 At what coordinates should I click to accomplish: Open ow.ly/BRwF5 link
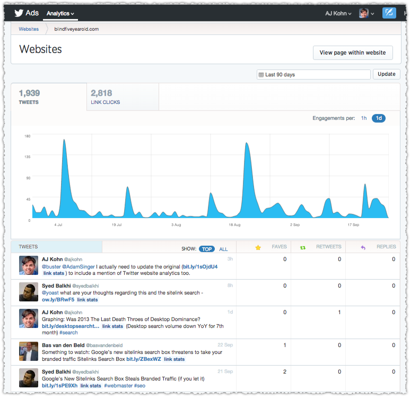[x=58, y=300]
